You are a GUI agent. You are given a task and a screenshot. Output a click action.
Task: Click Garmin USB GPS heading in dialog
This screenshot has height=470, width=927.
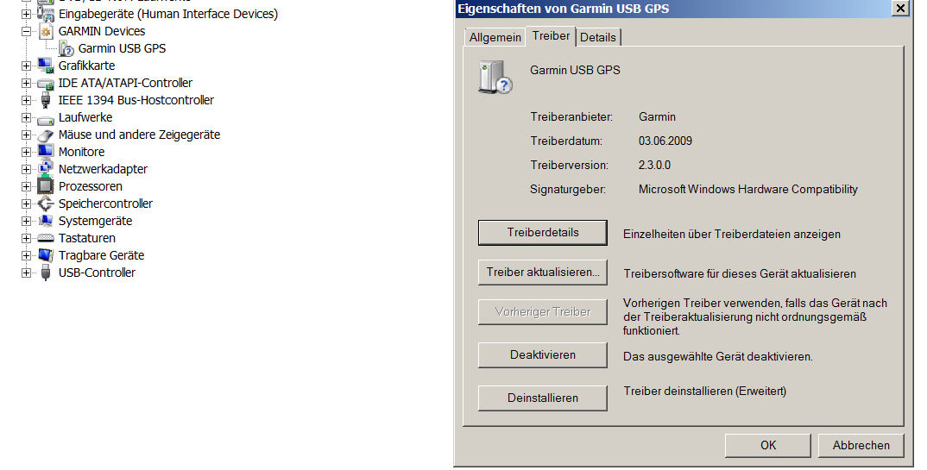coord(575,70)
